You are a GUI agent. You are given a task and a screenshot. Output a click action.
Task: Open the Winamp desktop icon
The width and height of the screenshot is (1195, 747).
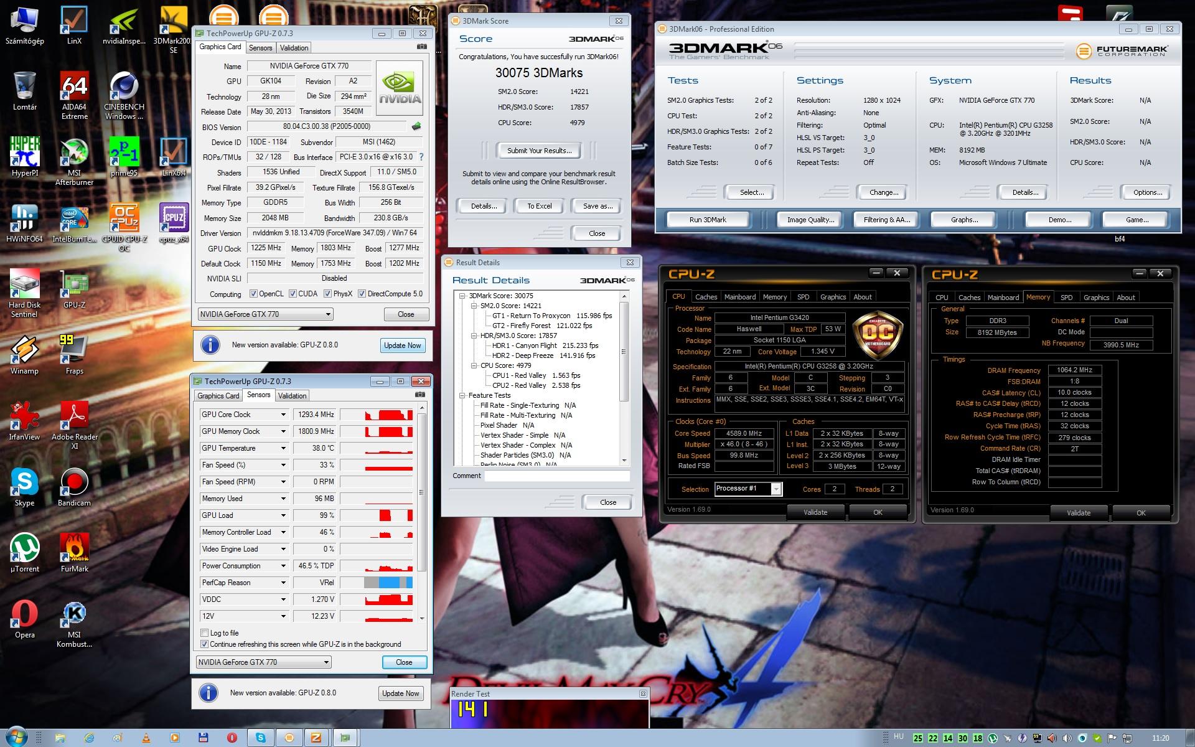click(24, 355)
